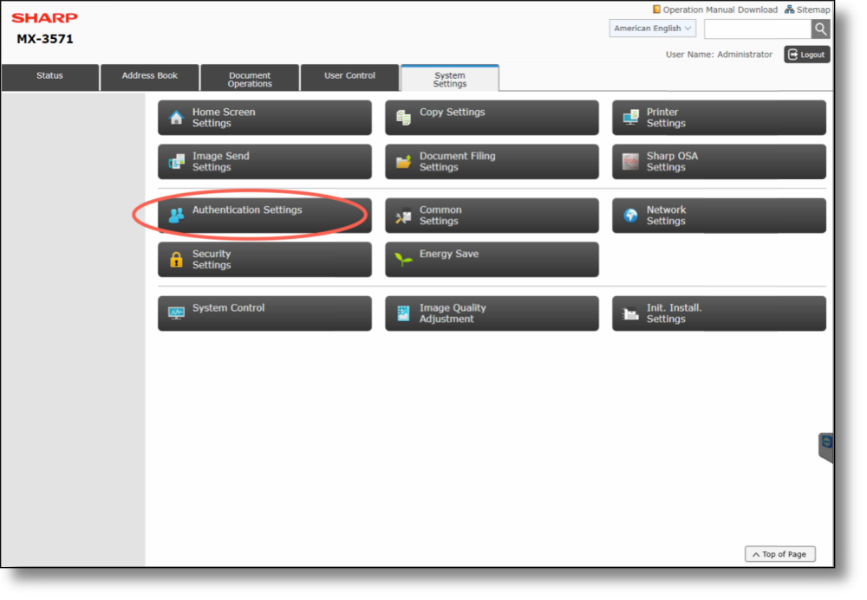Open the Operation Manual Download link
The width and height of the screenshot is (867, 600).
tap(720, 10)
